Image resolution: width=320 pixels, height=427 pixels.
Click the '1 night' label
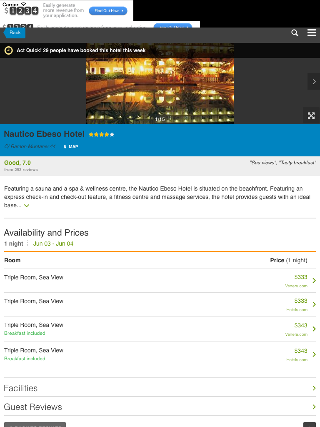14,244
